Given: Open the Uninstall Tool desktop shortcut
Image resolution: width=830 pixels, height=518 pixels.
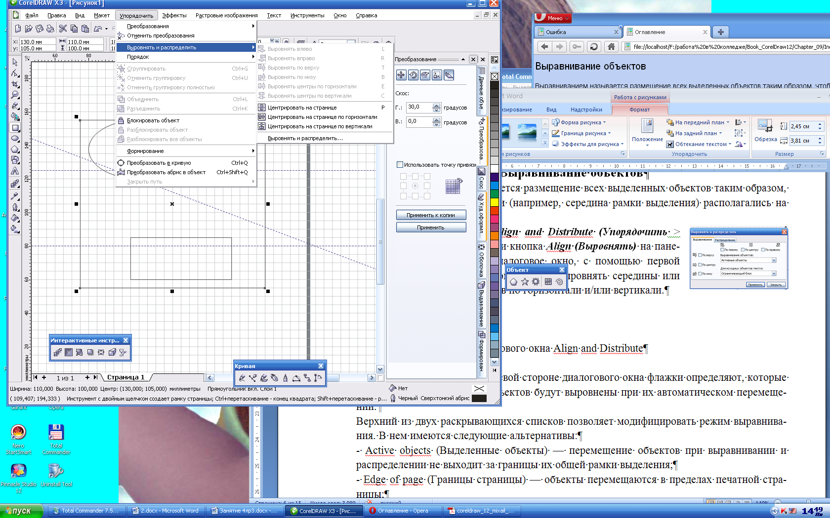Looking at the screenshot, I should (x=56, y=475).
